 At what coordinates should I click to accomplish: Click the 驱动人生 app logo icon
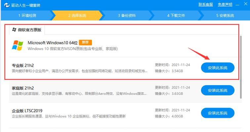[x=7, y=5]
